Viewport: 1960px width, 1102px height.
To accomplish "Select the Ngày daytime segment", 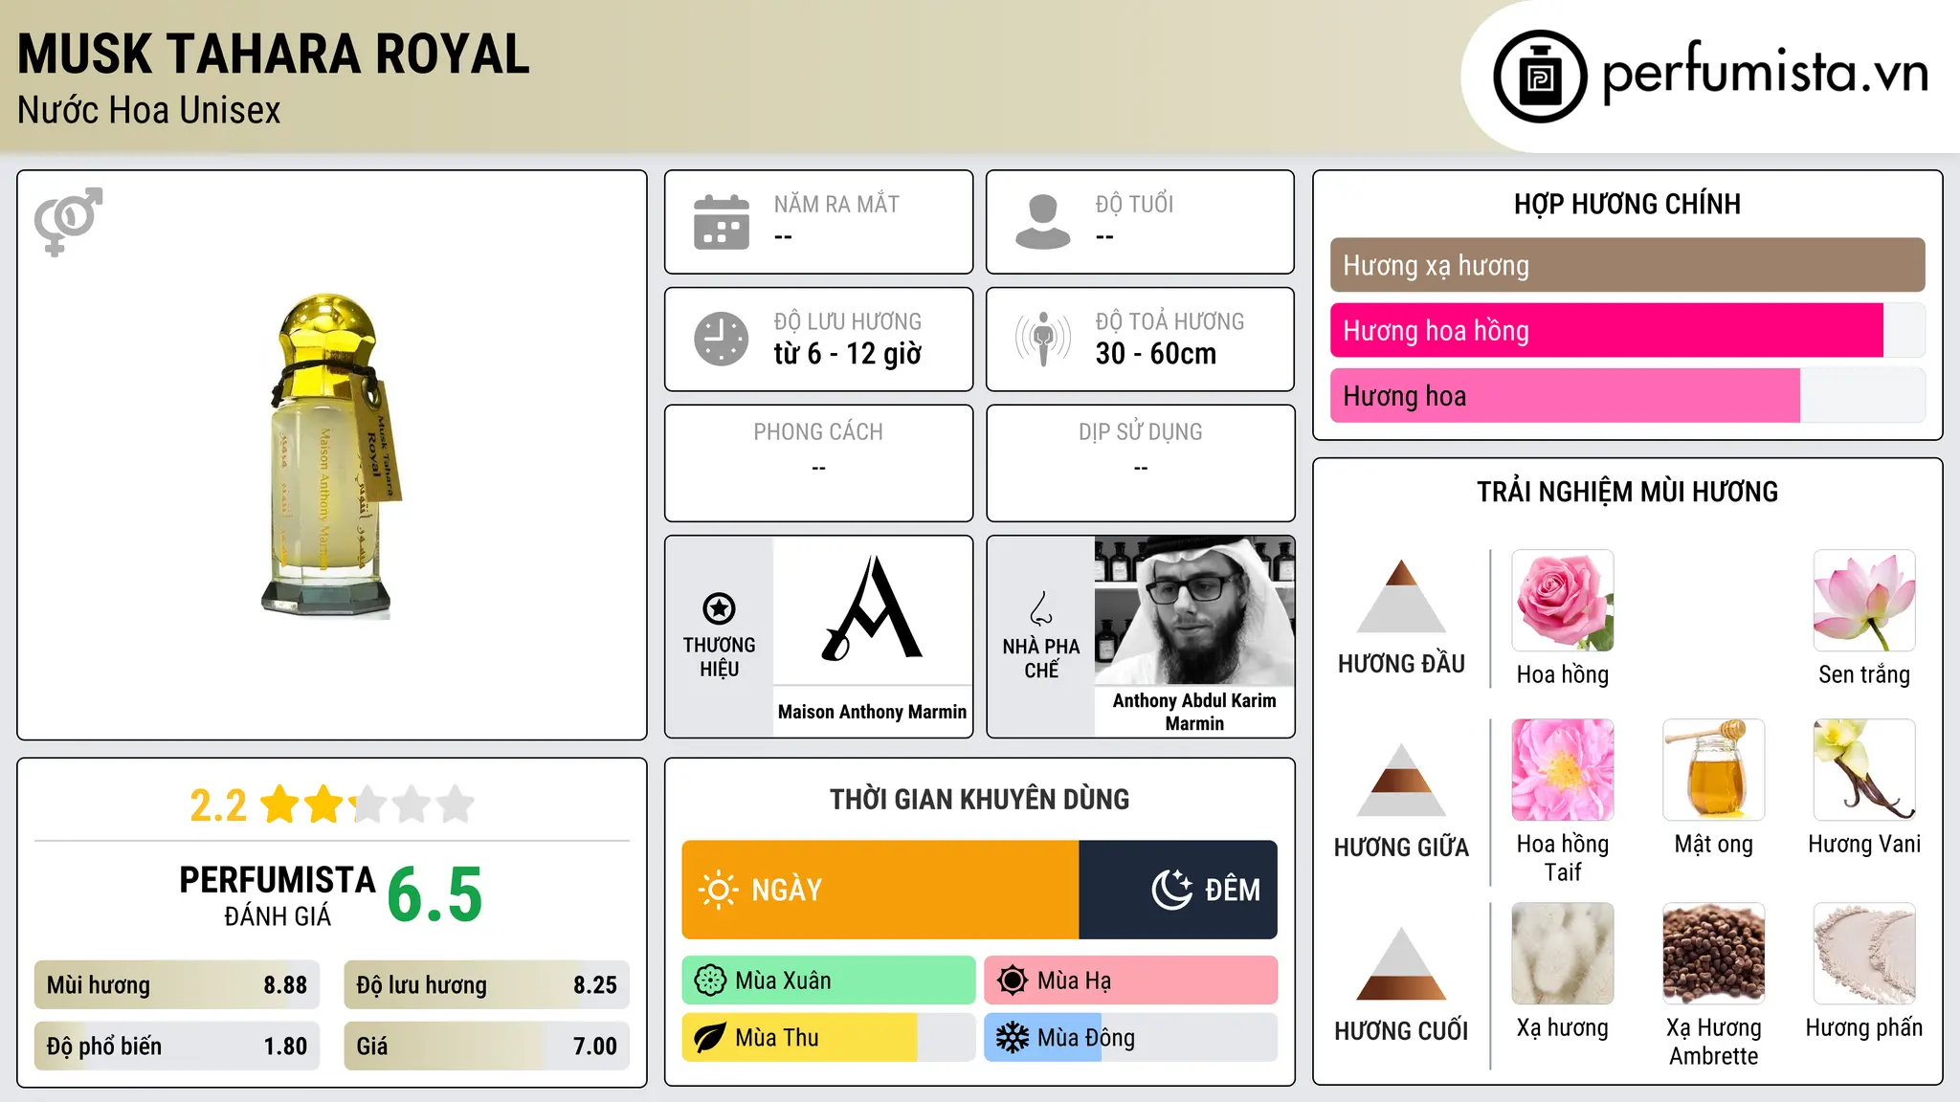I will click(x=880, y=890).
